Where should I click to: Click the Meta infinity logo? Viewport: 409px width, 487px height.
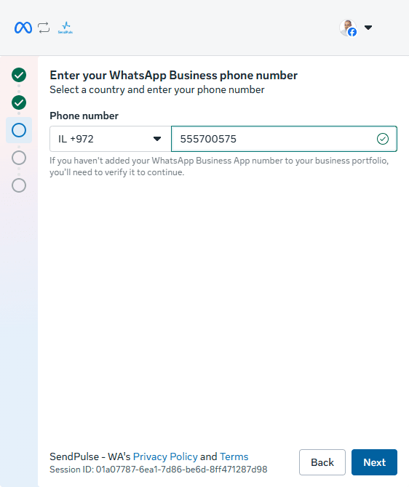click(x=23, y=28)
